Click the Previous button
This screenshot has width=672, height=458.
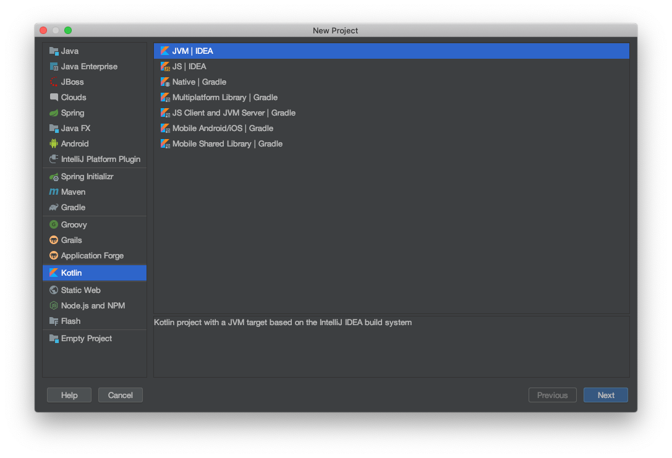553,395
